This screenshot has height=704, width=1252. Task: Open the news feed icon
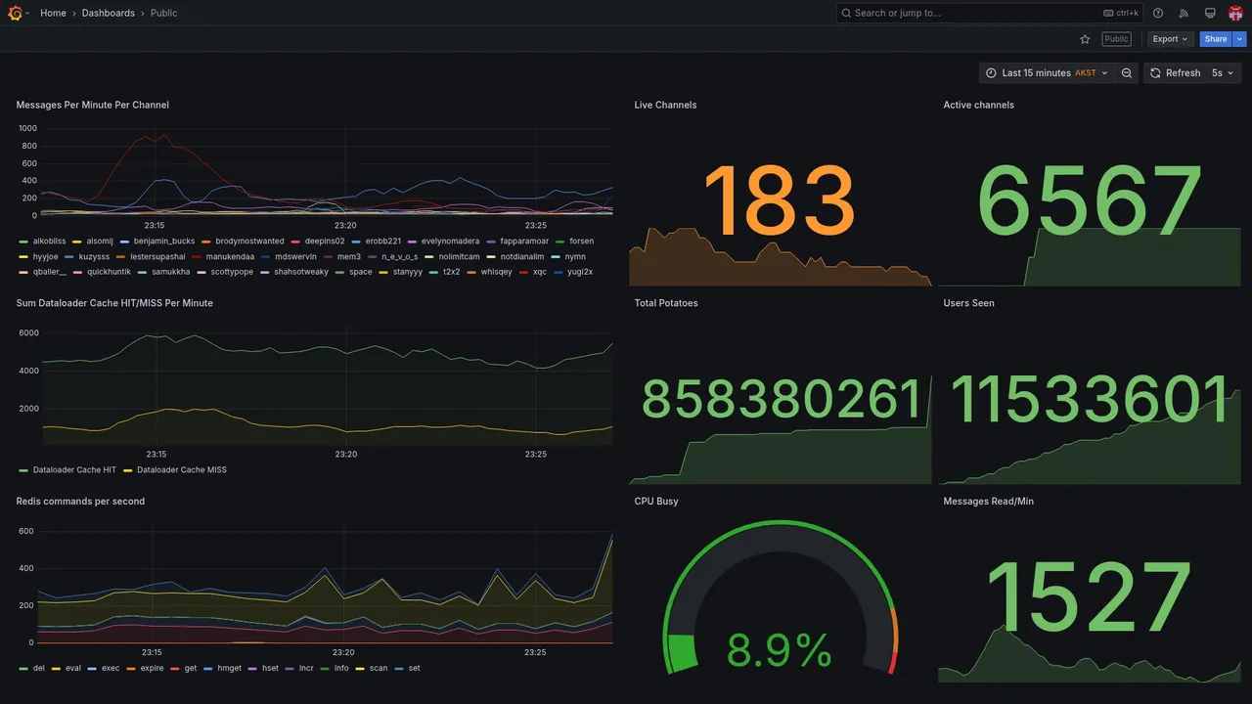(1184, 13)
